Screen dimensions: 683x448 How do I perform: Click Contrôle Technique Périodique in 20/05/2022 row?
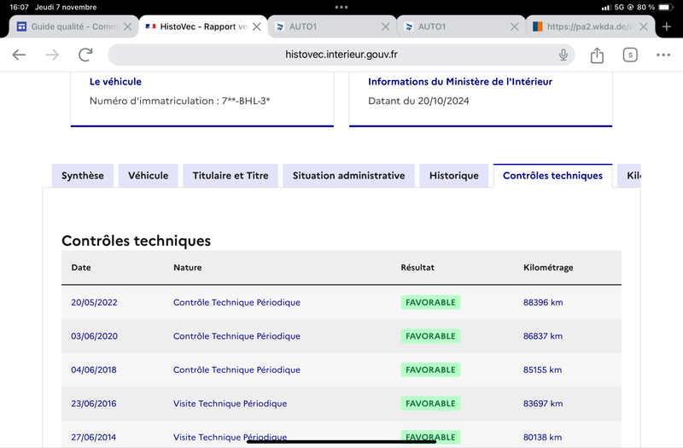[x=236, y=302]
